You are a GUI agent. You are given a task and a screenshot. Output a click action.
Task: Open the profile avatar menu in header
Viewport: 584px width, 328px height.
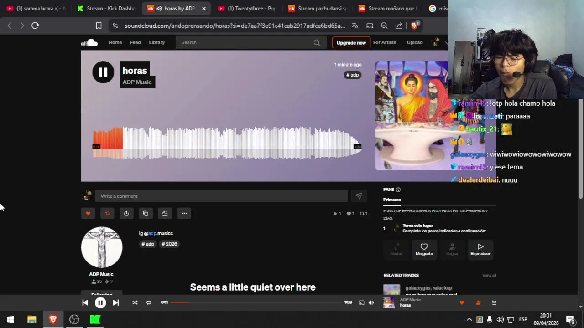(x=436, y=42)
